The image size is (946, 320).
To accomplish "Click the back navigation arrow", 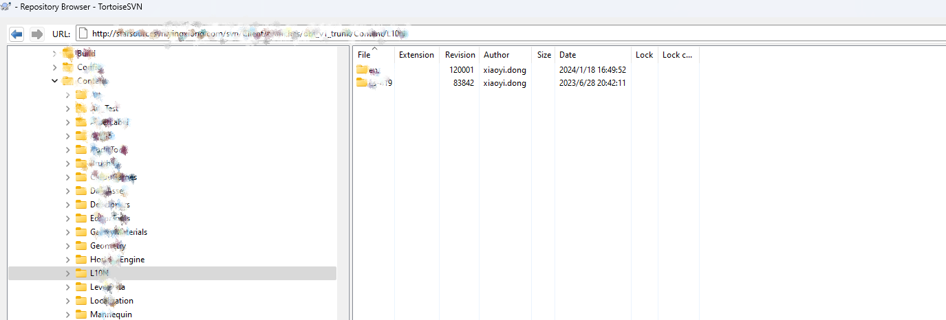I will tap(17, 34).
